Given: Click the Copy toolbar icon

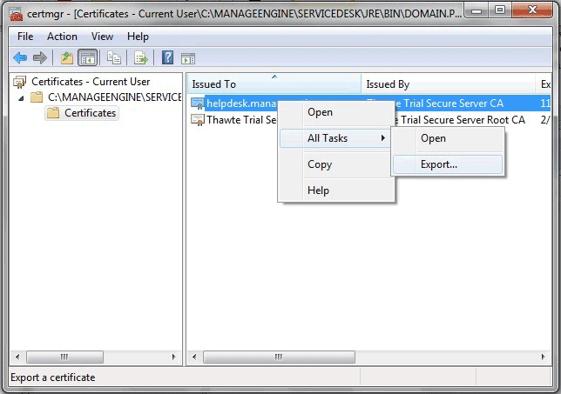Looking at the screenshot, I should 114,57.
